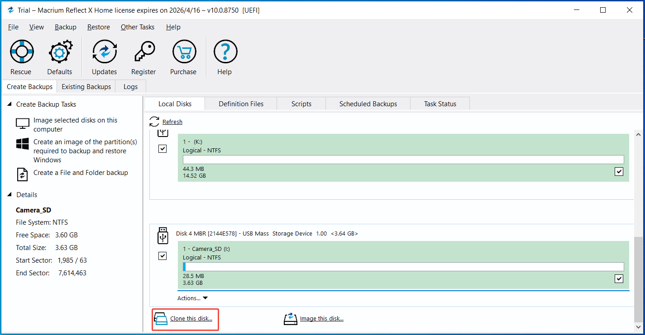Collapse the Details section

tap(10, 195)
